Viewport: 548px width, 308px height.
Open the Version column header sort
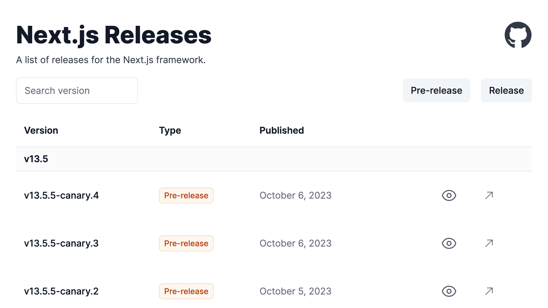tap(41, 130)
